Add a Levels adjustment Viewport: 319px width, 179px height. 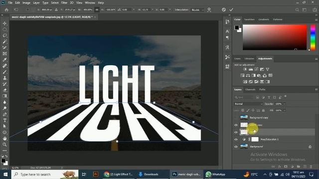pos(251,70)
